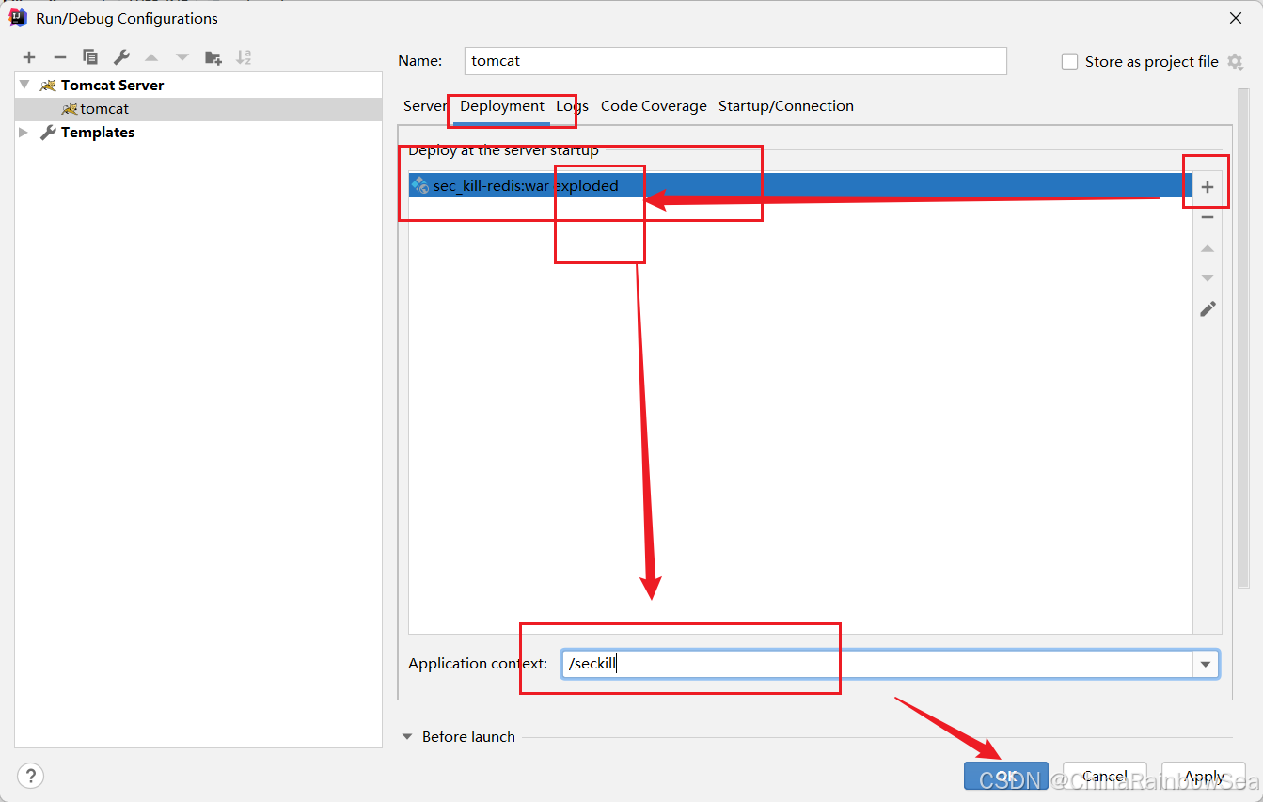Screen dimensions: 1263x802
Task: Remove deployment artifact with minus button
Action: pyautogui.click(x=1208, y=217)
